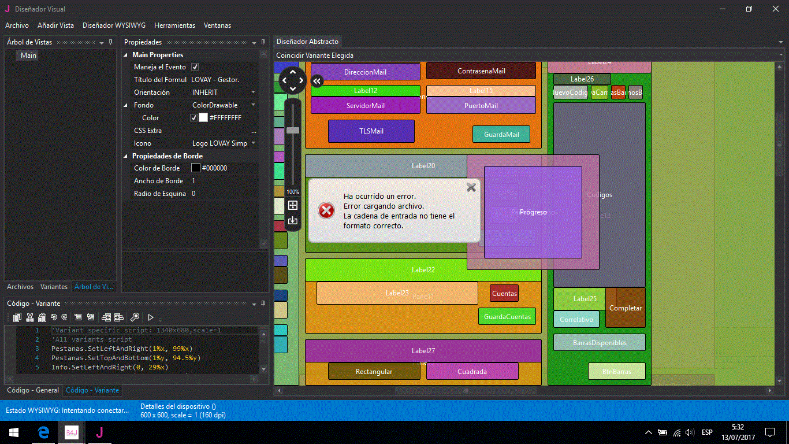Collapse the Propiedades de Borde section

[126, 156]
